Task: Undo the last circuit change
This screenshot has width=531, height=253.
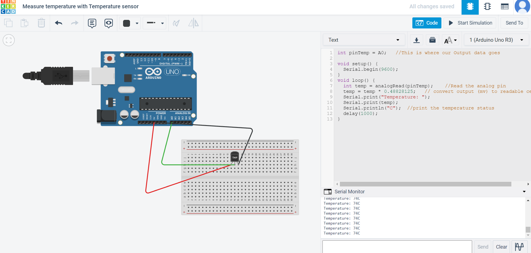Action: coord(58,23)
